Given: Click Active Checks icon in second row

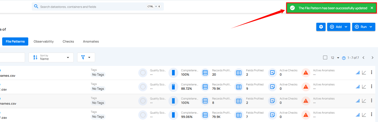Looking at the screenshot, I should pyautogui.click(x=272, y=87).
